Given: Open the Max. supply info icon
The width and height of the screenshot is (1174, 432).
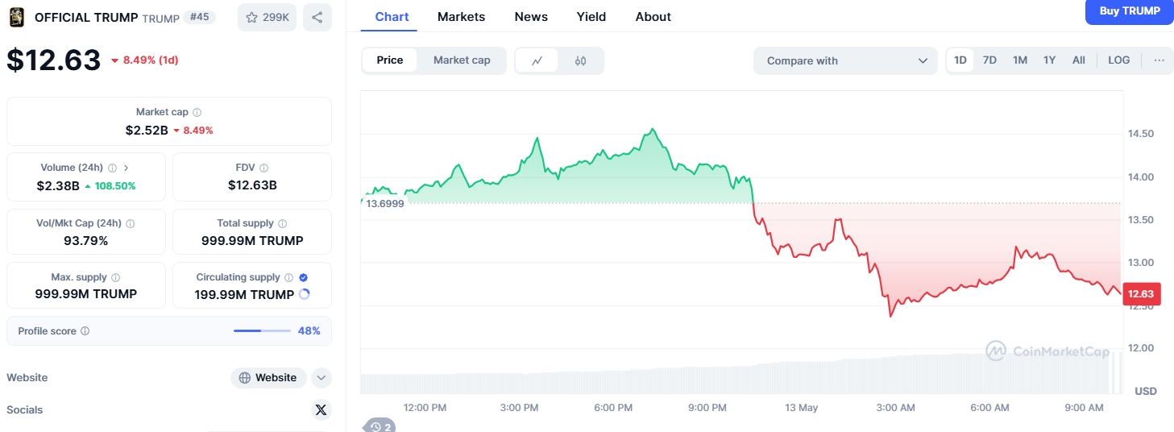Looking at the screenshot, I should pyautogui.click(x=115, y=278).
